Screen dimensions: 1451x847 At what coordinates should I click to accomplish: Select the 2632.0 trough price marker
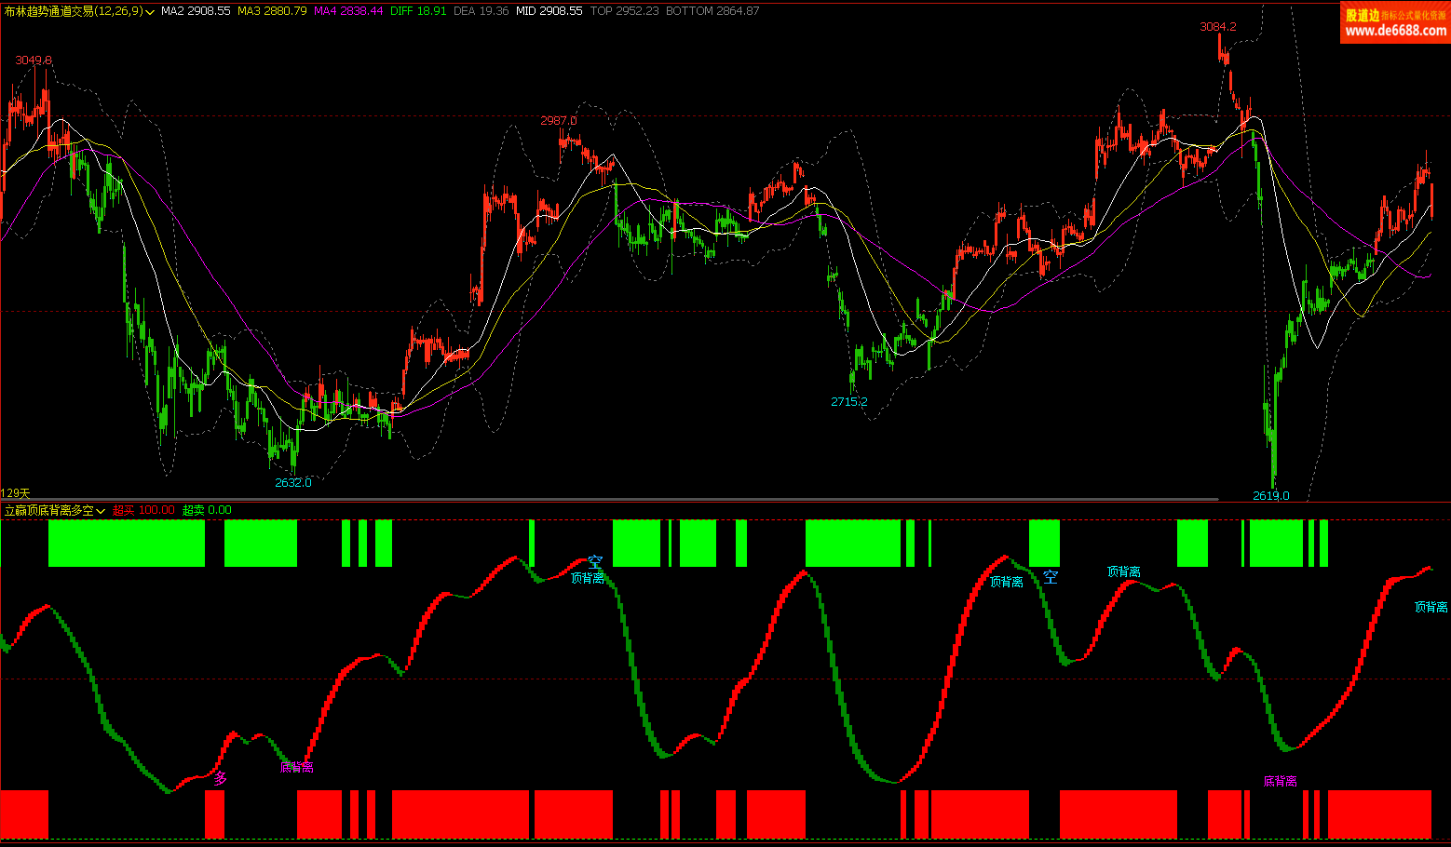click(292, 482)
